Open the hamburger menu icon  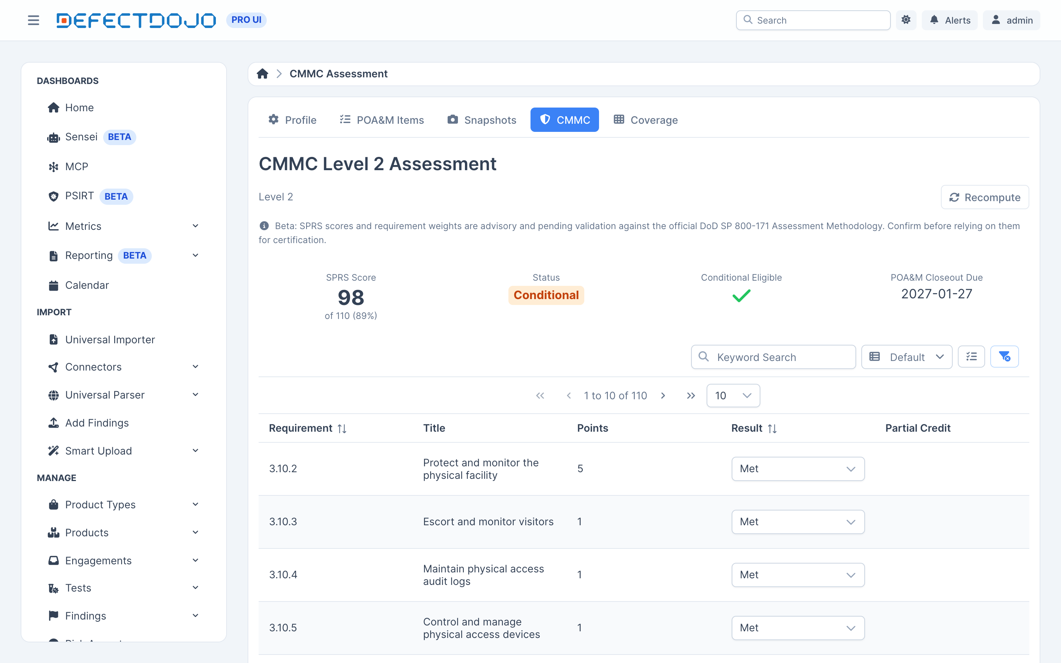click(x=33, y=20)
